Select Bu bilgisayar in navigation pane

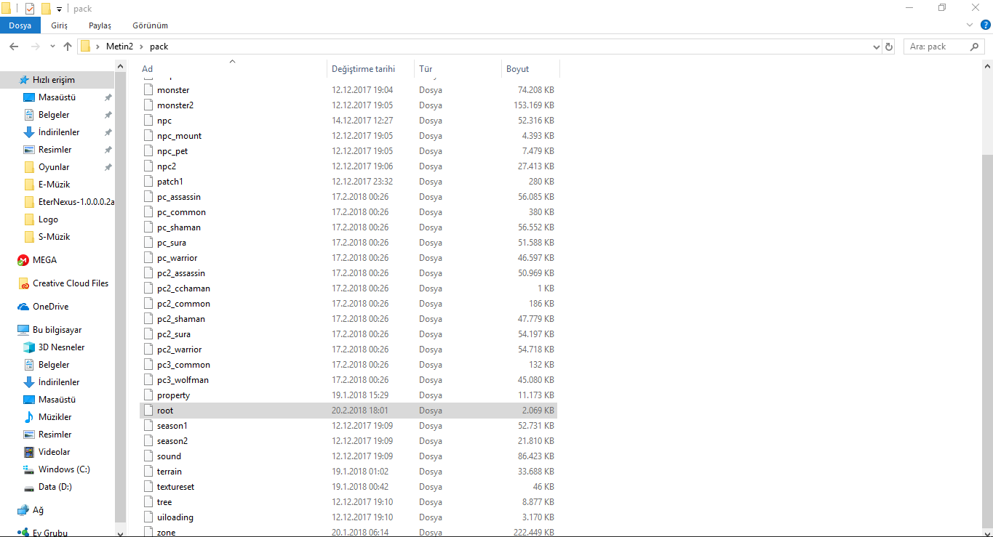pyautogui.click(x=57, y=330)
